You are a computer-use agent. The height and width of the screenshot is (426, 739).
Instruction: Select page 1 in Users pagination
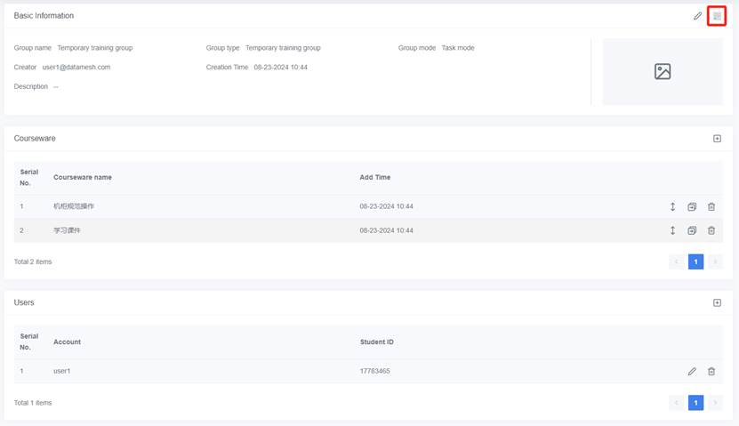click(696, 403)
